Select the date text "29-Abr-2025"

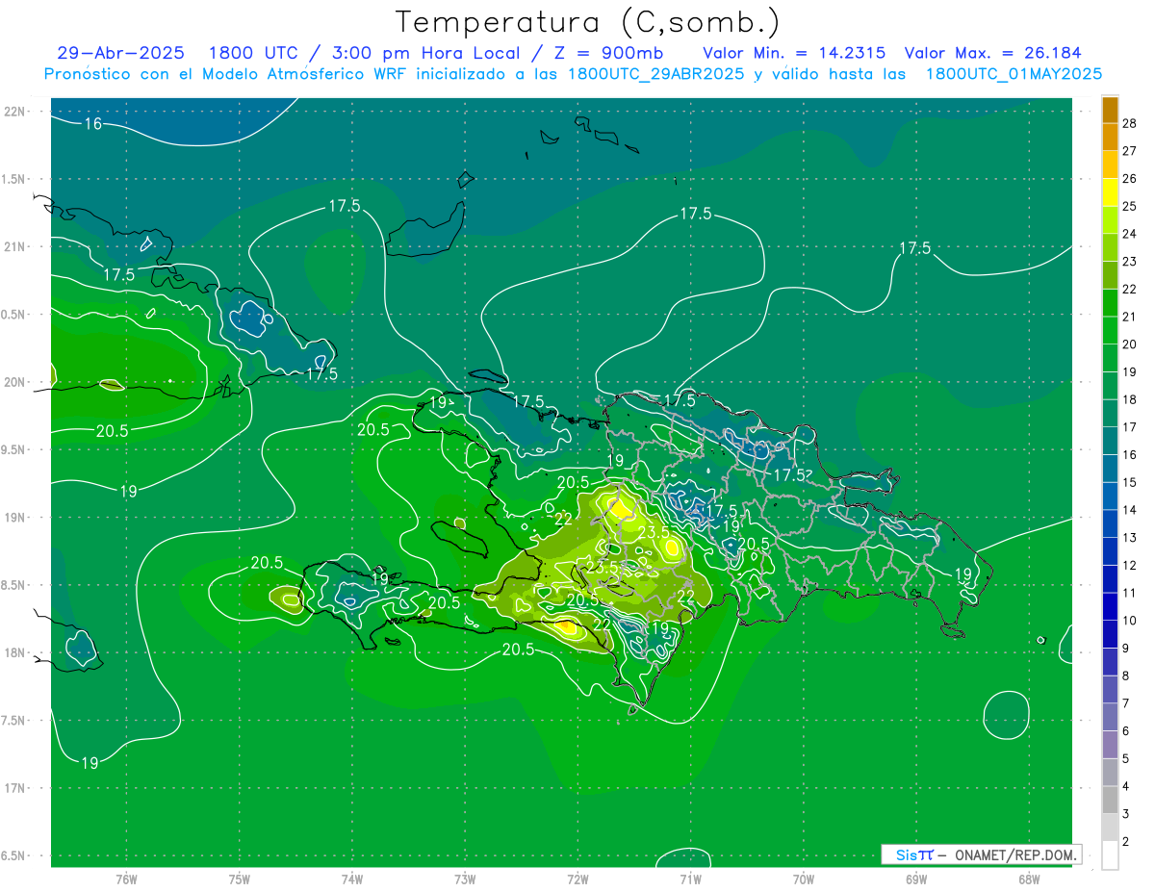(x=119, y=53)
